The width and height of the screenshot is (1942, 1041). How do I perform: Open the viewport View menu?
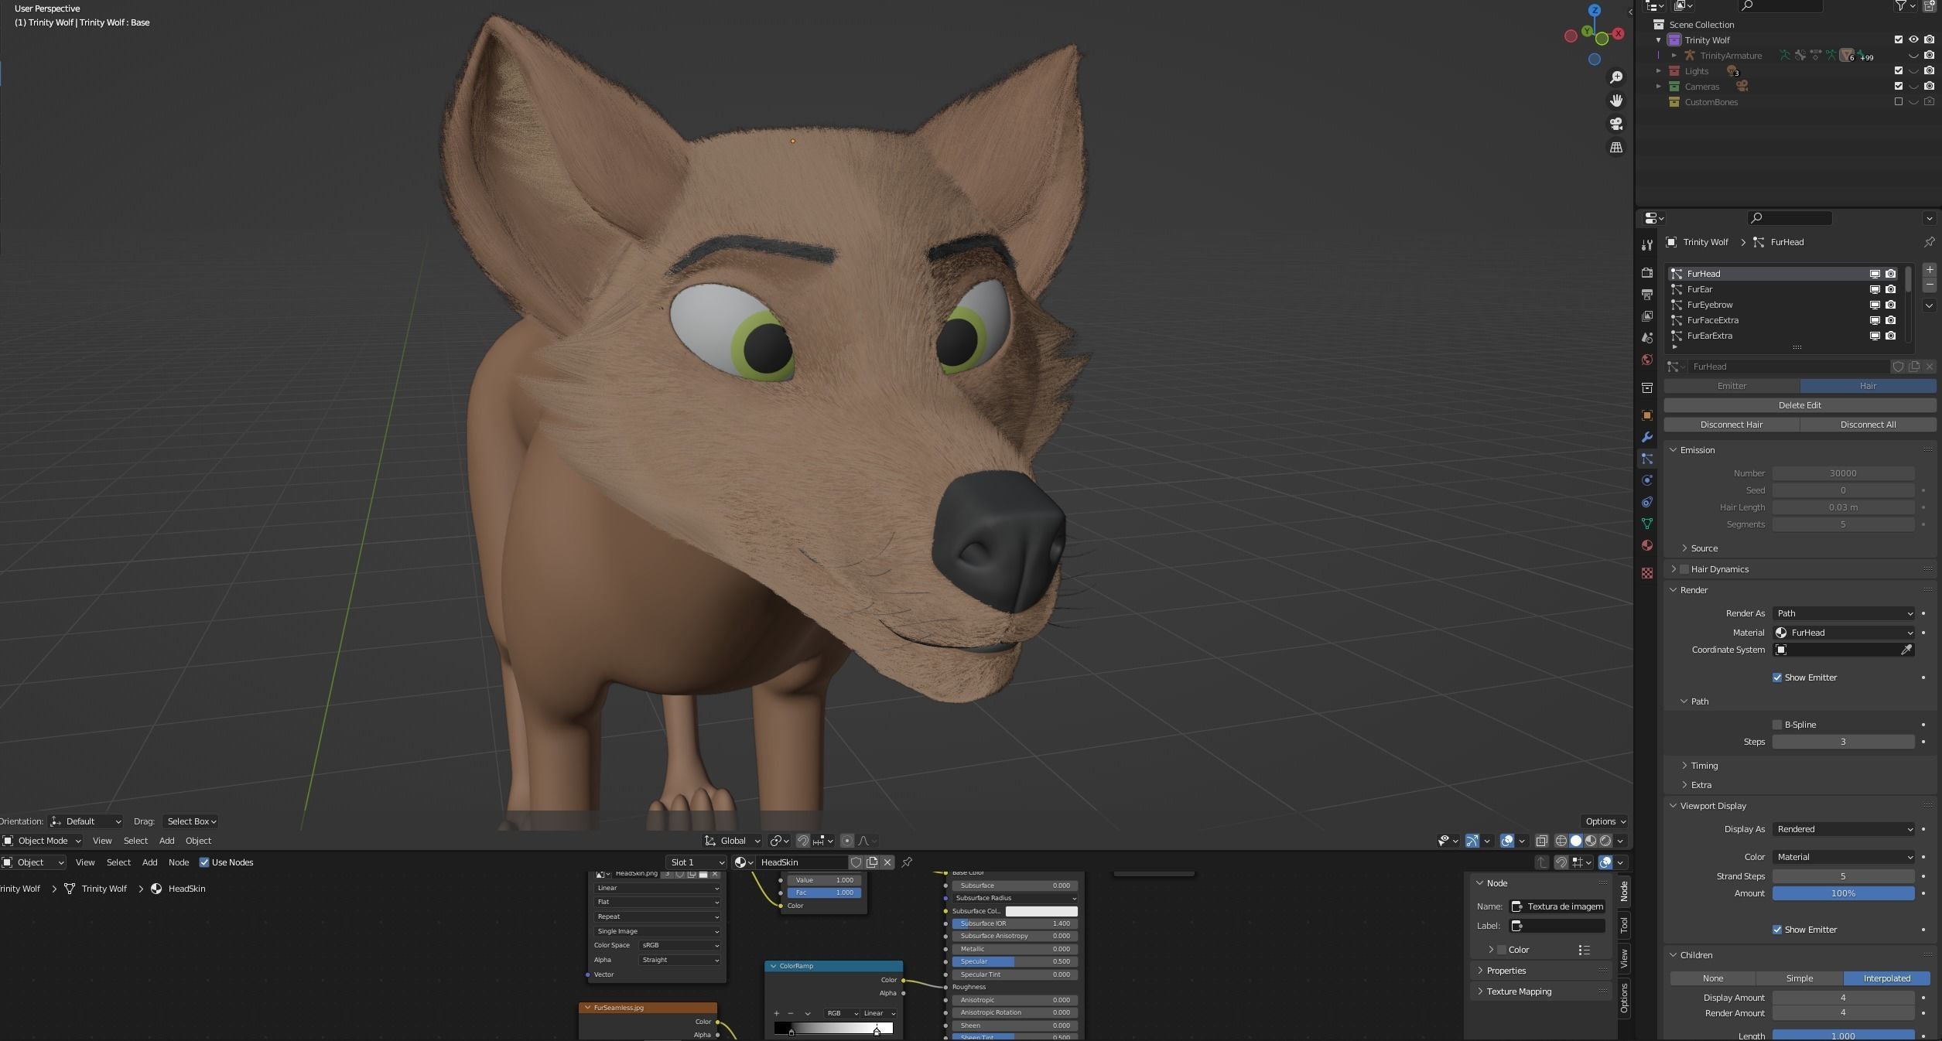tap(102, 841)
